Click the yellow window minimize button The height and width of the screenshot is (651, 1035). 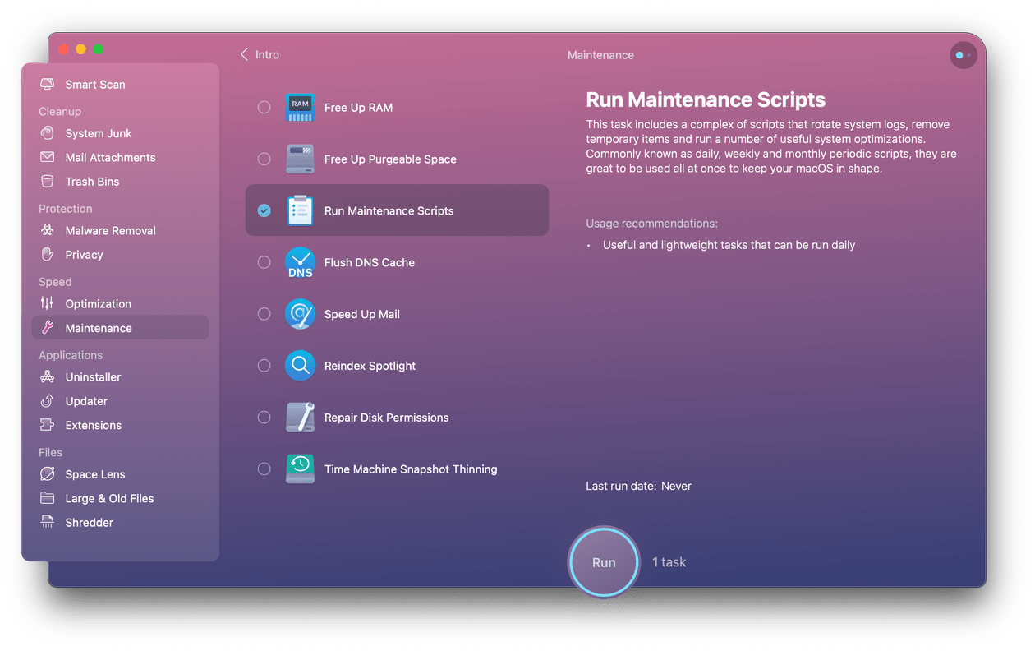80,49
